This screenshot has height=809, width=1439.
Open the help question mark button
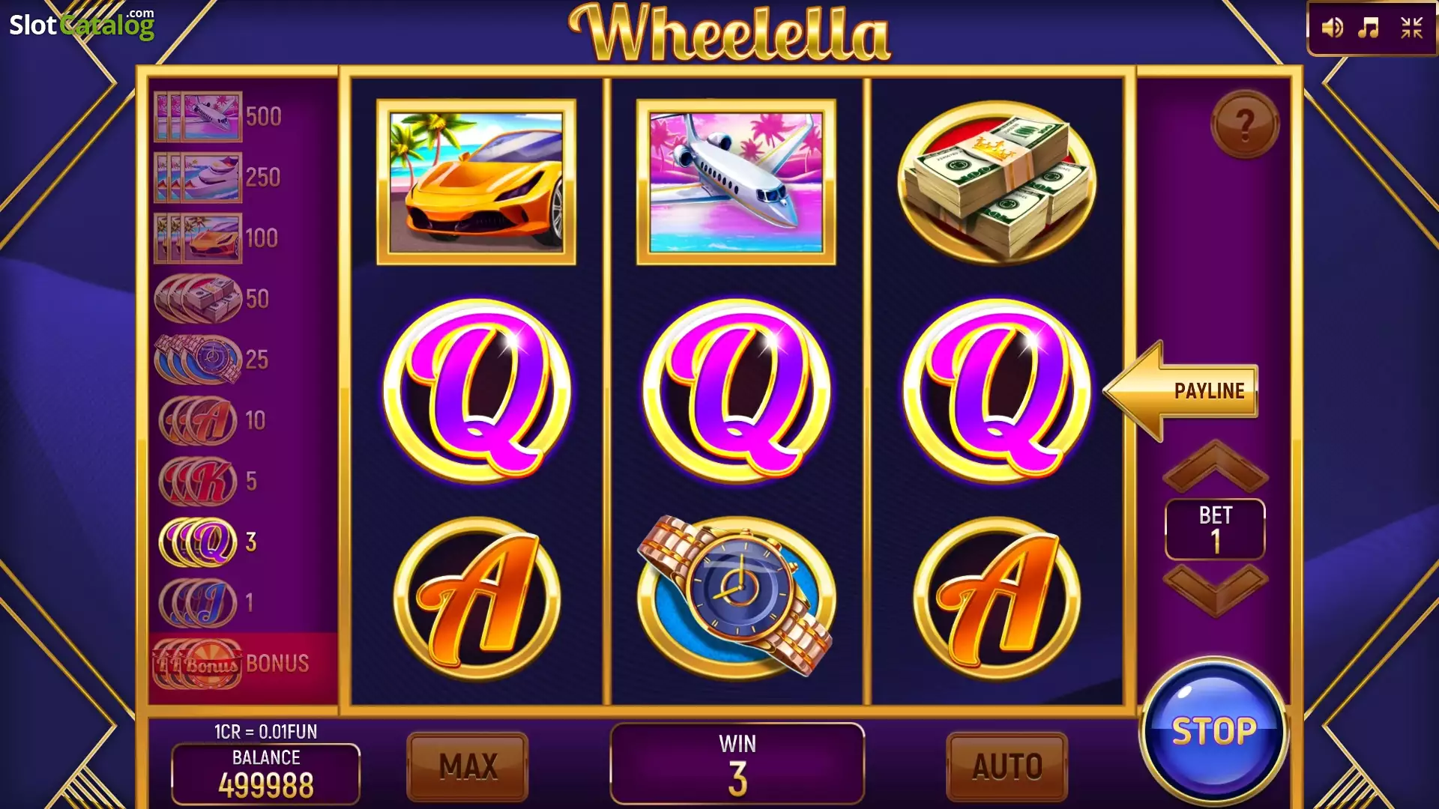point(1245,124)
